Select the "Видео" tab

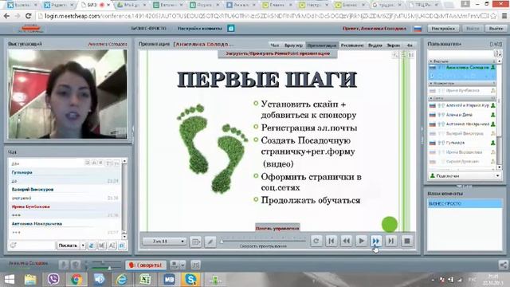375,45
